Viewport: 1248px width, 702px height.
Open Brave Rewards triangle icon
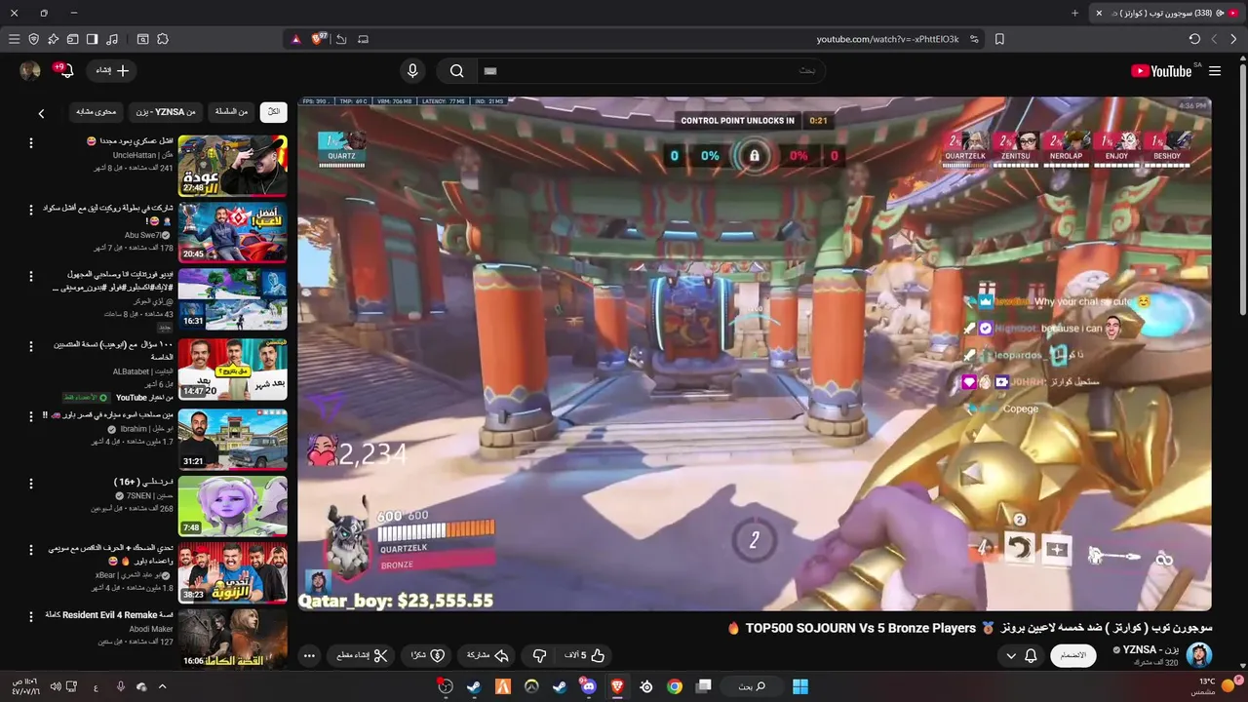[296, 39]
